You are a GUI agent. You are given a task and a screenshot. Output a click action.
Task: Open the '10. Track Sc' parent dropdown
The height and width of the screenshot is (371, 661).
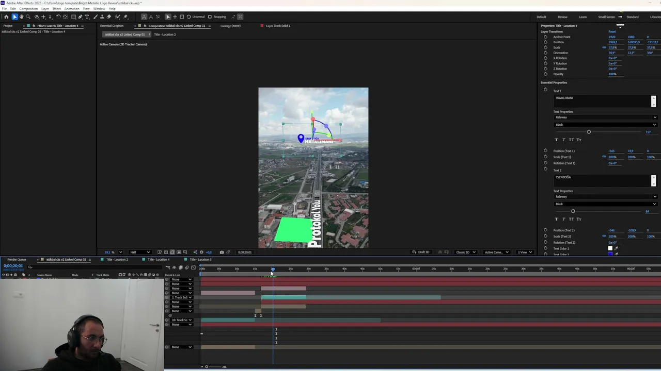(x=182, y=320)
